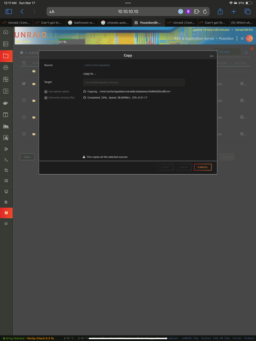Screen dimensions: 256x341
Task: Switch to the (5) Which sh... tab
Action: (x=243, y=23)
